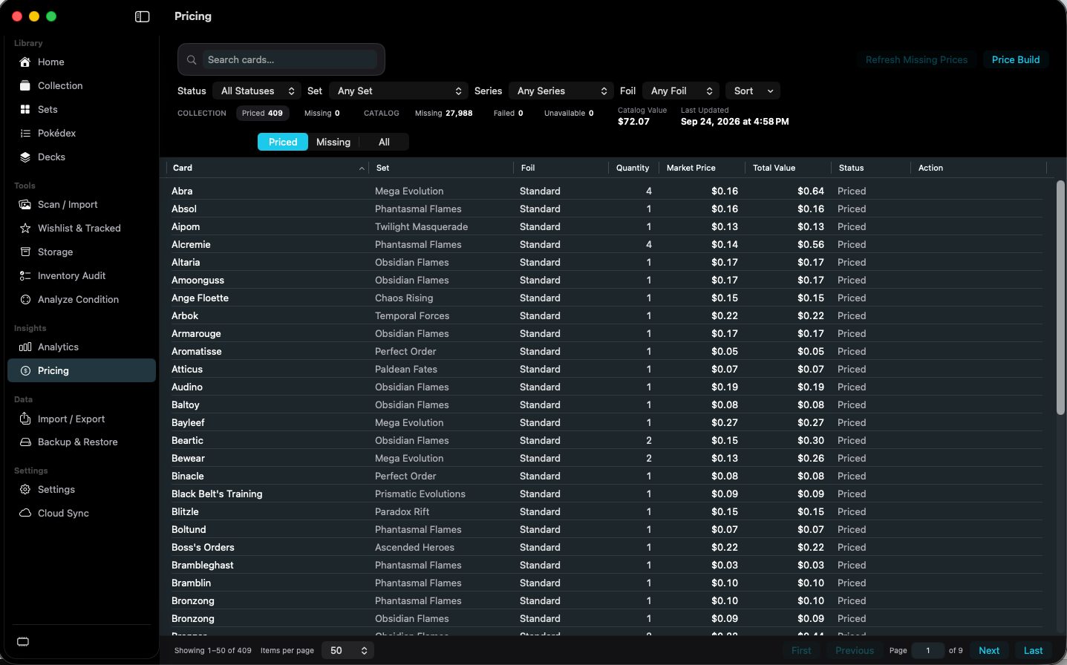This screenshot has width=1067, height=665.
Task: Open the Sort dropdown
Action: pos(753,91)
